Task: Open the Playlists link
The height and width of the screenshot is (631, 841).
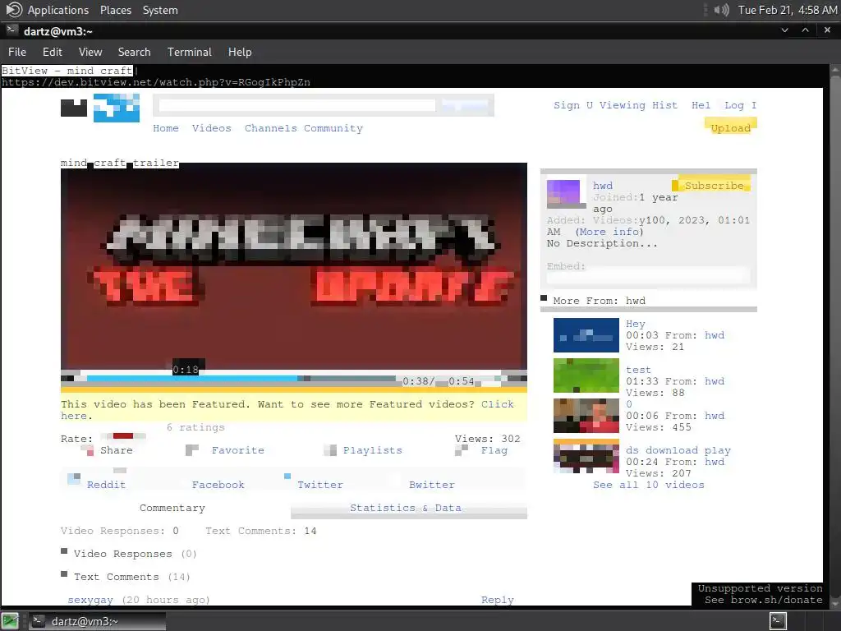Action: click(x=373, y=450)
